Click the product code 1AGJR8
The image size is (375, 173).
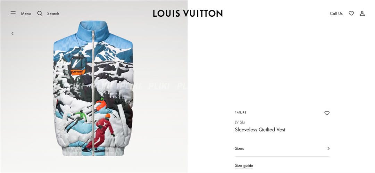pos(240,113)
